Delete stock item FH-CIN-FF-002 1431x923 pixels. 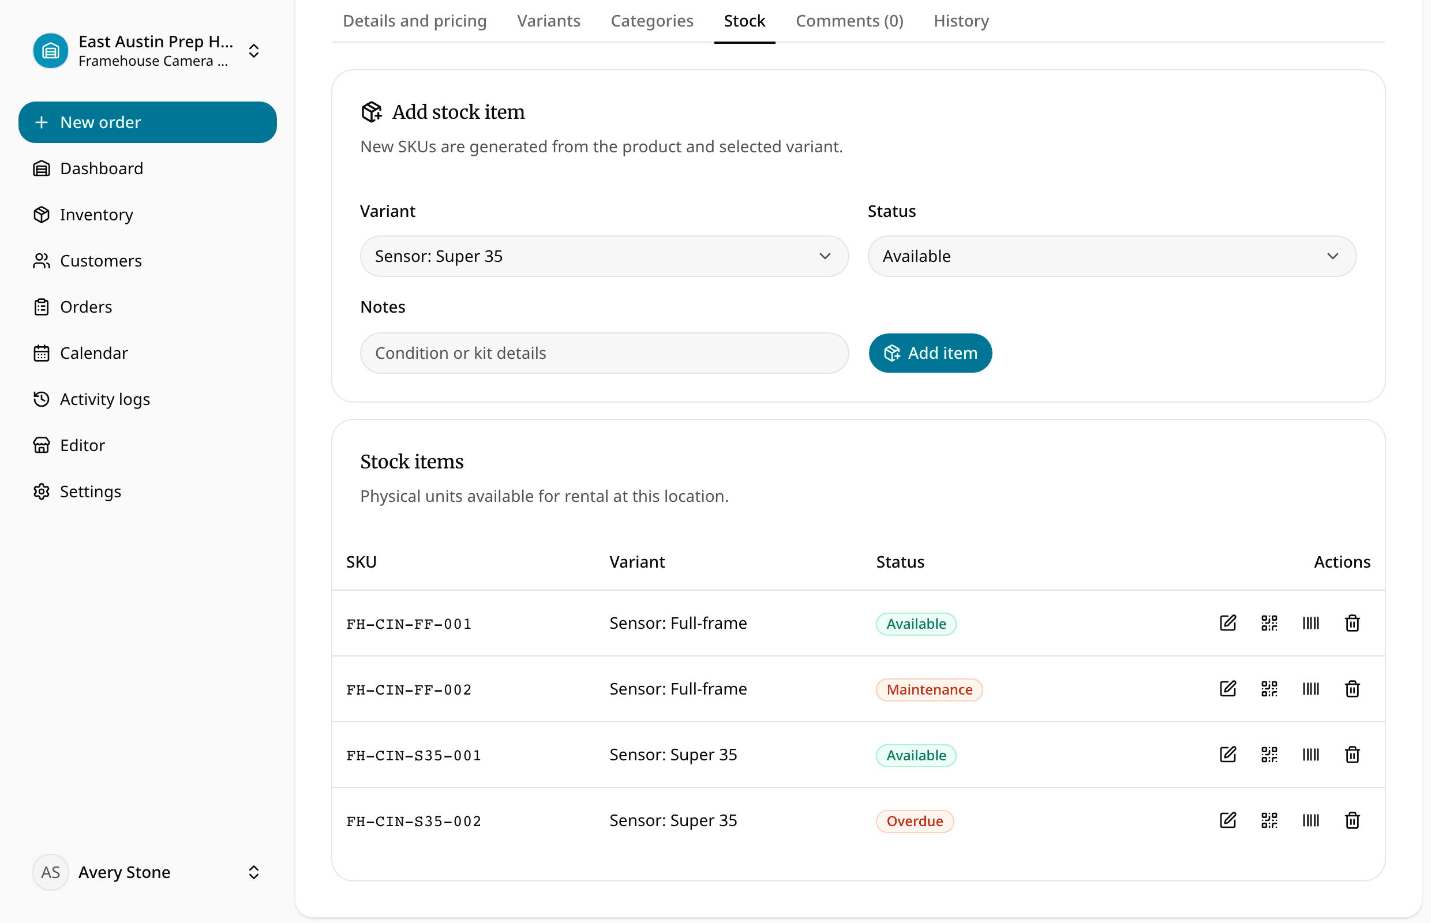pyautogui.click(x=1352, y=689)
